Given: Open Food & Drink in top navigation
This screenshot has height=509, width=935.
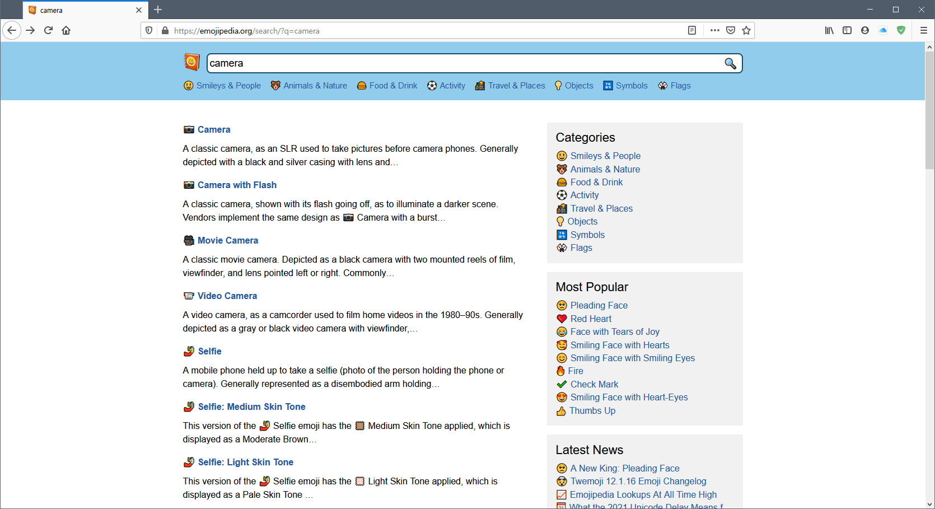Looking at the screenshot, I should (387, 86).
